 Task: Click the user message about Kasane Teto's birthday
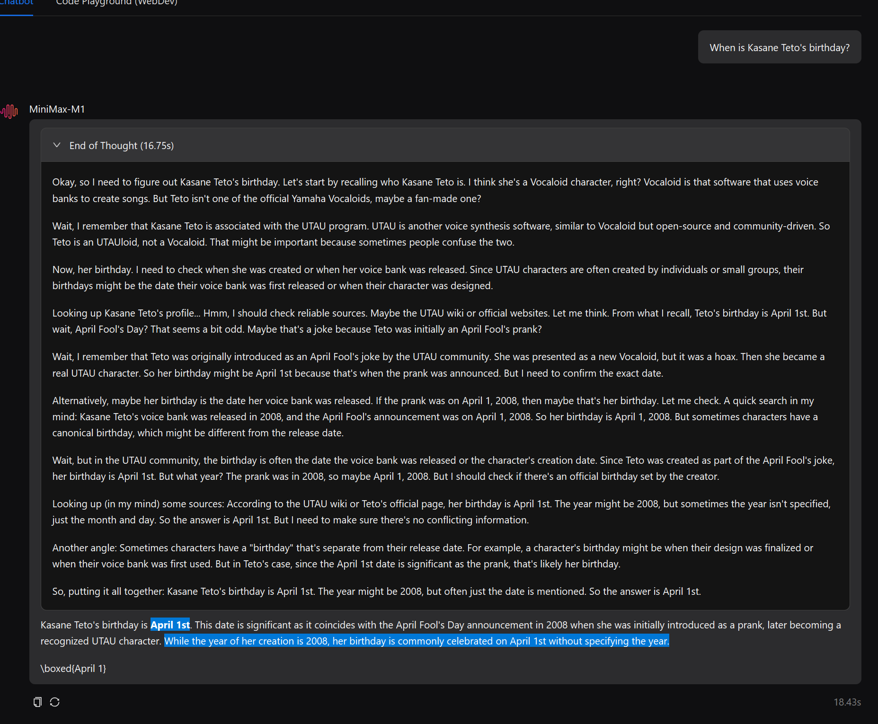780,47
